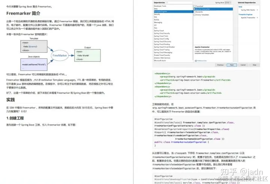Click Template Engines group in Selected Dependencies
270x184 pixels.
[x=246, y=15]
